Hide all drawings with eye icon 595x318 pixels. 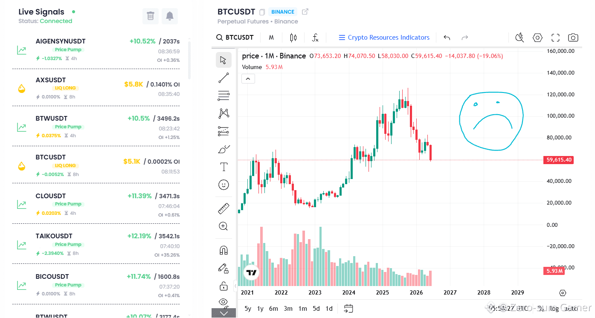tap(223, 302)
